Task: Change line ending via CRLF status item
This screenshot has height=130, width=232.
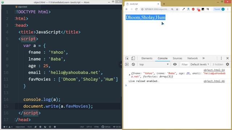Action: (82, 127)
